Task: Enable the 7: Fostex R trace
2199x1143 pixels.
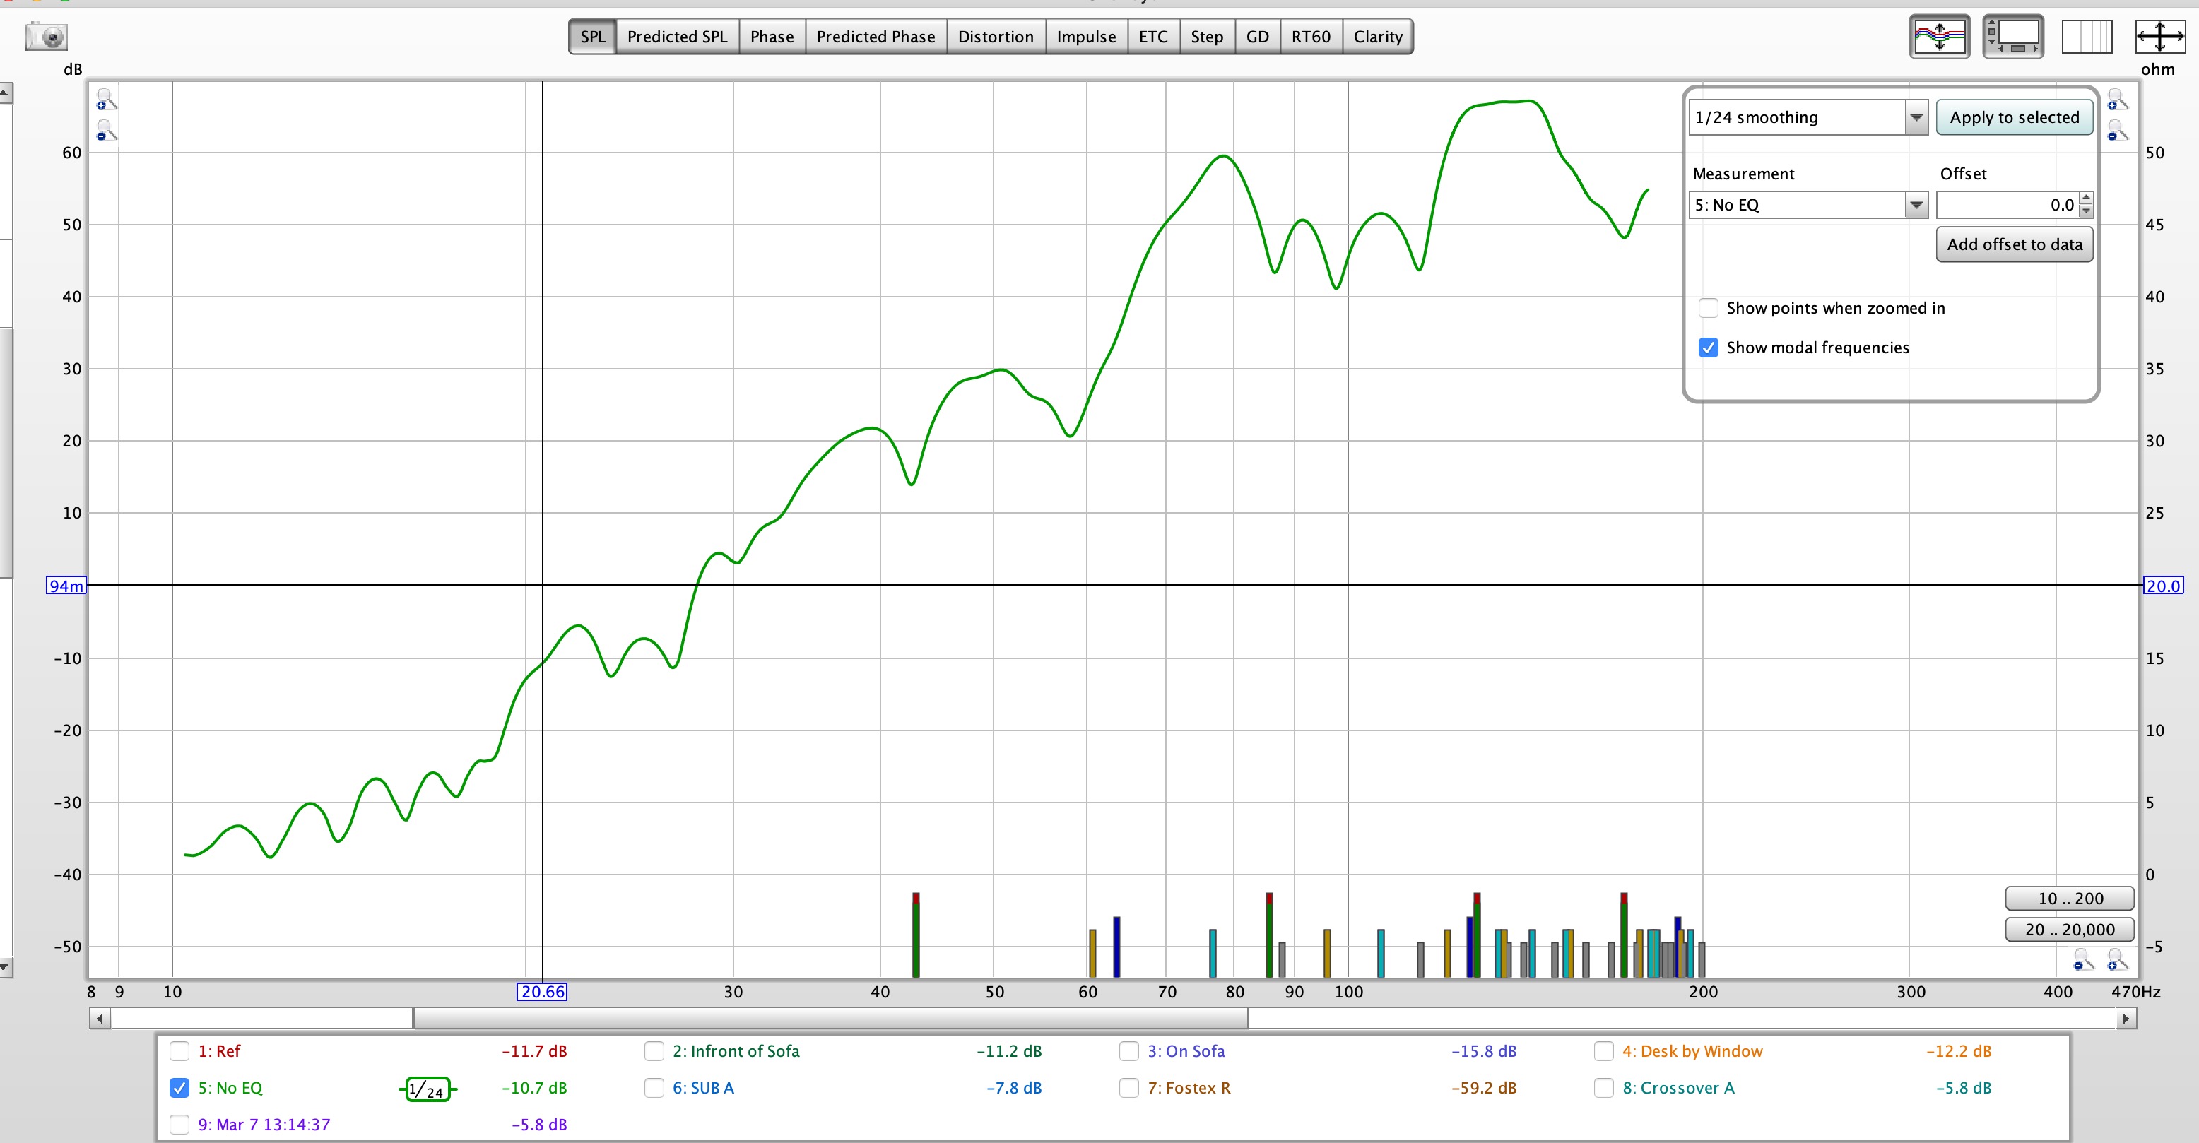Action: click(x=1128, y=1087)
